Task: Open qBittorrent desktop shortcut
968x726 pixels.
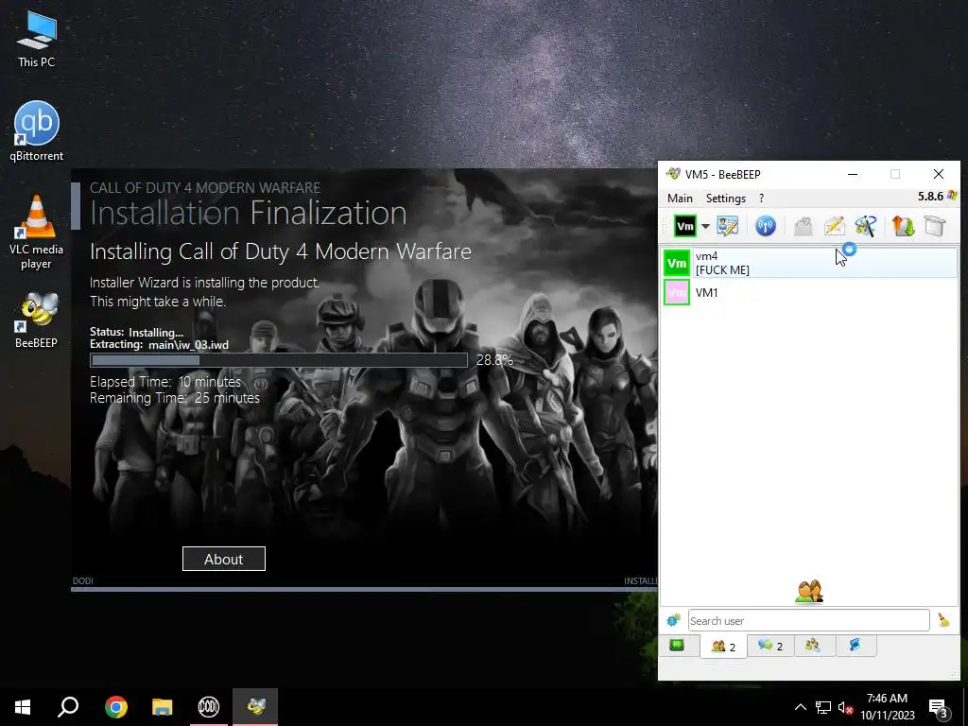Action: coord(37,131)
